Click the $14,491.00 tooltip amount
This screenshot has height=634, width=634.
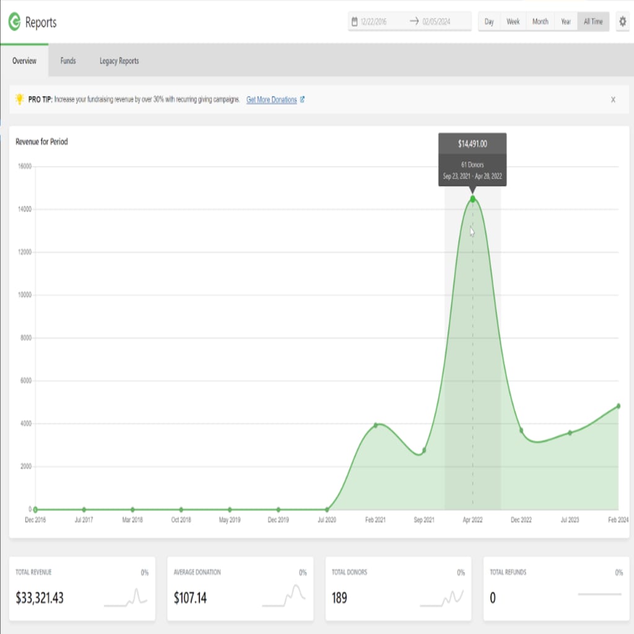pyautogui.click(x=472, y=144)
